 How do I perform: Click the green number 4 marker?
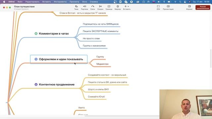pyautogui.click(x=36, y=34)
